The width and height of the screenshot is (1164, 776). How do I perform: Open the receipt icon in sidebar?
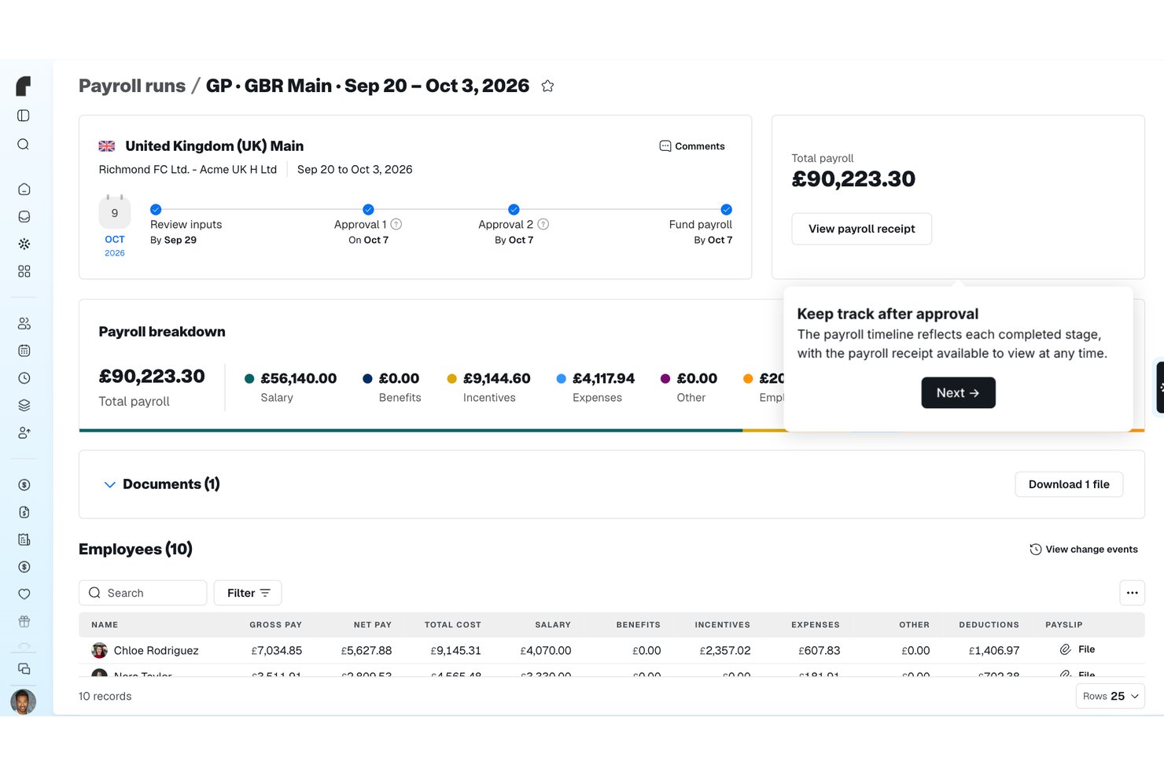[24, 539]
